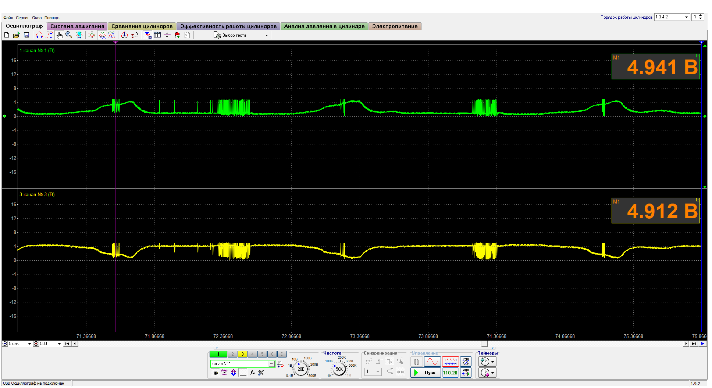Select the vertical scale fit tool

click(49, 35)
